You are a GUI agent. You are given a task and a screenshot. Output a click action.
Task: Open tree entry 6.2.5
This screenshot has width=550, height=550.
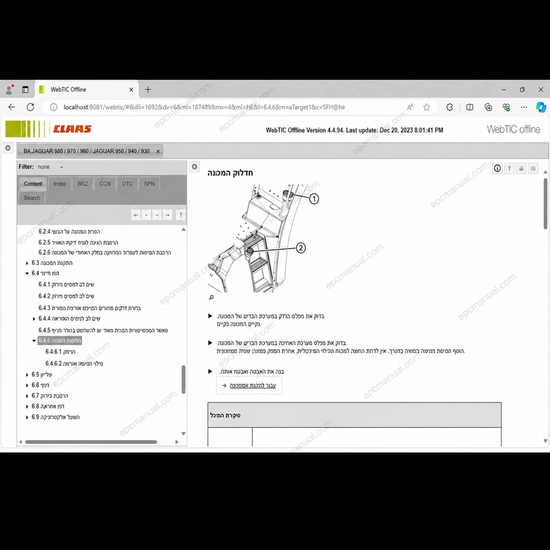[78, 243]
